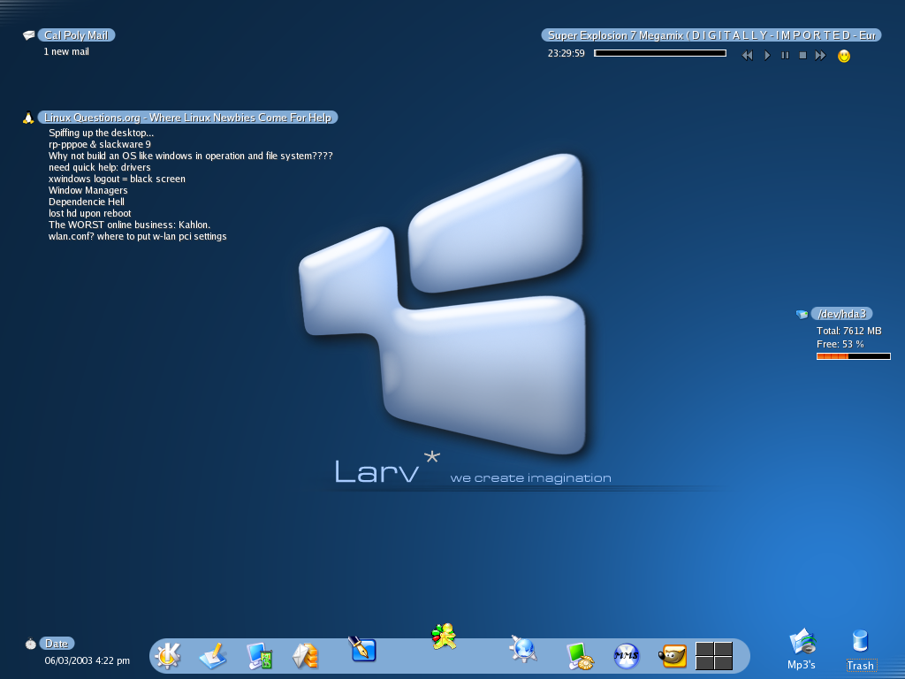Click the yellow smiley face icon
Screen dimensions: 905x679
[844, 56]
